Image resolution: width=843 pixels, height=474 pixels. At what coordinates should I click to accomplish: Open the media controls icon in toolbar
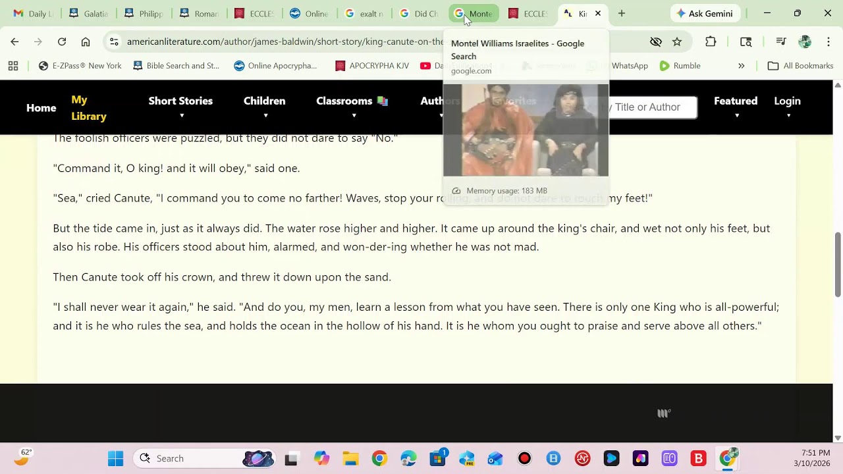point(781,41)
